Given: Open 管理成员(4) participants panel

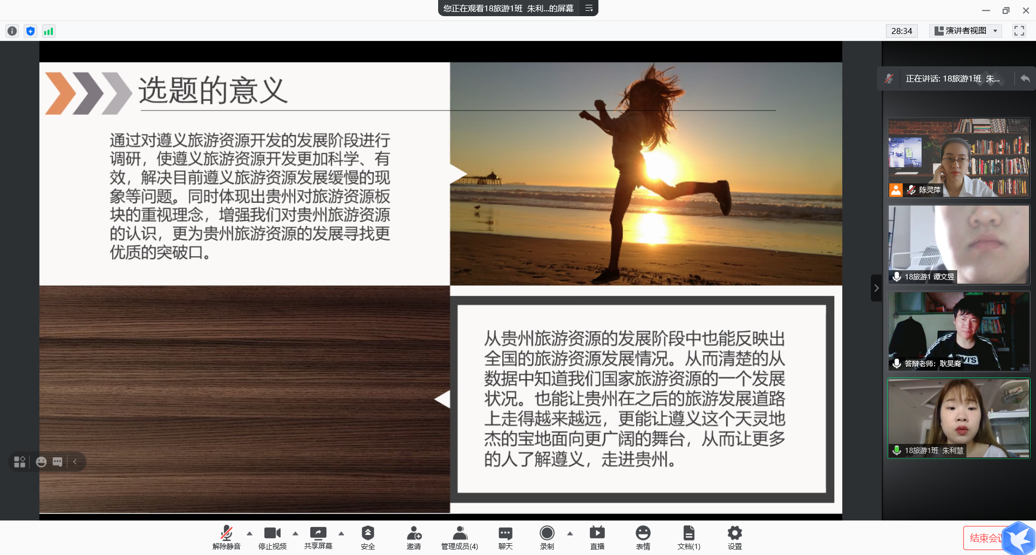Looking at the screenshot, I should 459,533.
